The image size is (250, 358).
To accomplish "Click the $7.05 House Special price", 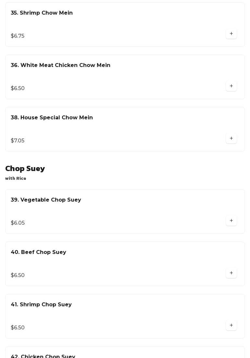I will [18, 141].
